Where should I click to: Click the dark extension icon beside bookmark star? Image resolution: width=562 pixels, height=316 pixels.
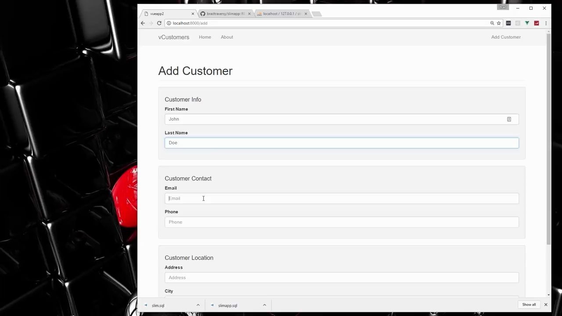(x=508, y=23)
